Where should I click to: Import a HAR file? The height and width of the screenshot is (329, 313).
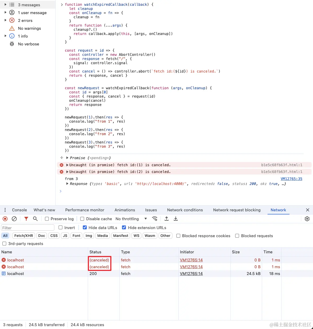point(166,219)
